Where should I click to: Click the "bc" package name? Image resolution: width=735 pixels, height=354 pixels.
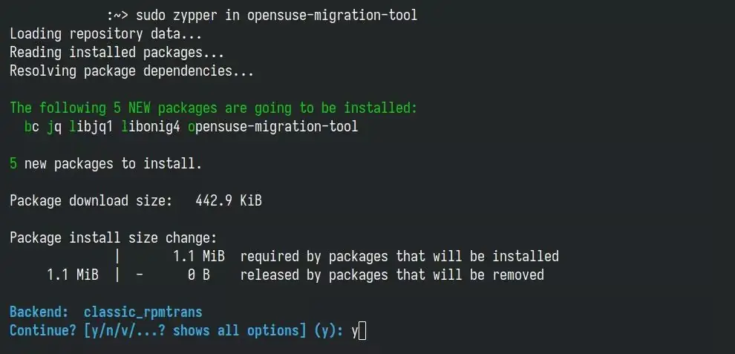[31, 127]
